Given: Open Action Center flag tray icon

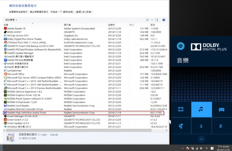Looking at the screenshot, I should click(x=188, y=148).
